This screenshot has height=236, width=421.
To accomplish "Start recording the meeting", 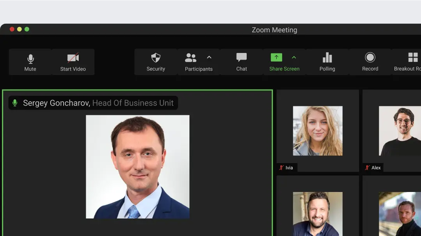I will [370, 62].
